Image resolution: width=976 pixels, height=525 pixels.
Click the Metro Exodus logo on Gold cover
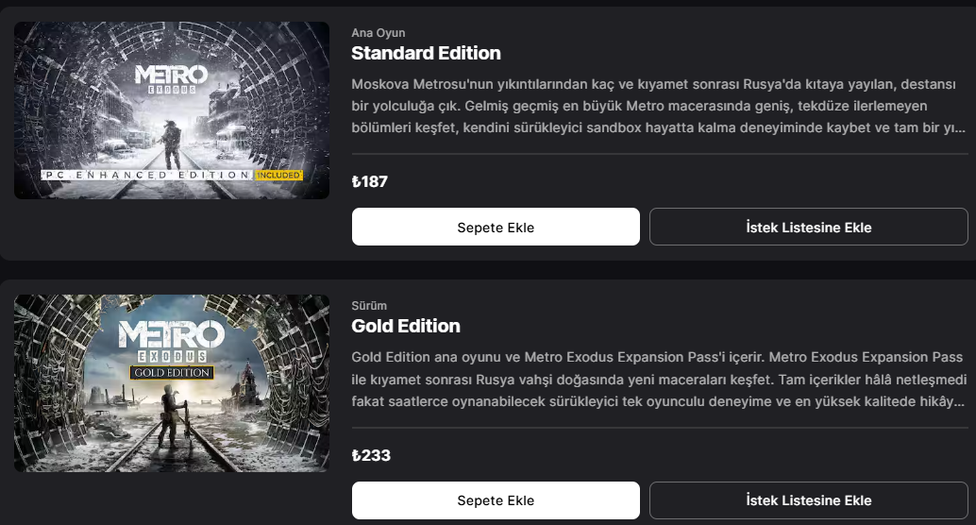click(x=171, y=342)
